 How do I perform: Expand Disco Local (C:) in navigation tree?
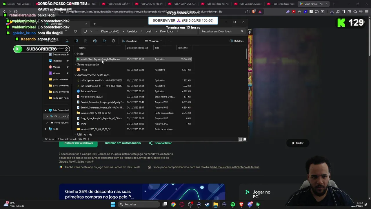pos(47,116)
